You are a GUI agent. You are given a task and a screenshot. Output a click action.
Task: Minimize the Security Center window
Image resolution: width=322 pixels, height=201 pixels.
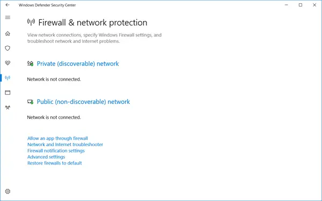click(286, 5)
